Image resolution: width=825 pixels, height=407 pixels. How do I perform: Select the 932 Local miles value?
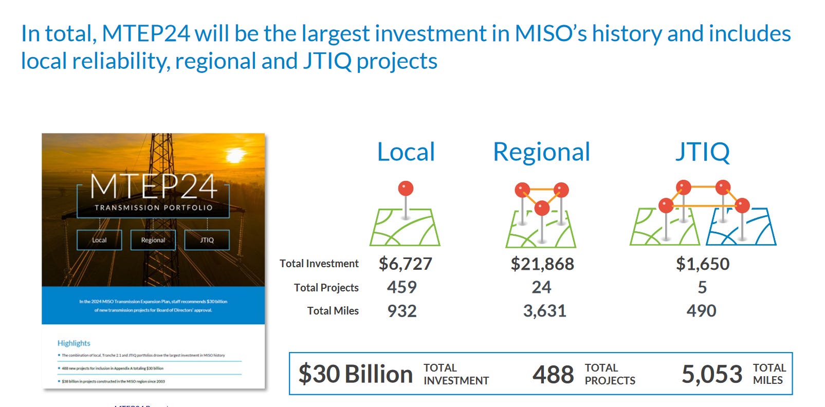402,311
